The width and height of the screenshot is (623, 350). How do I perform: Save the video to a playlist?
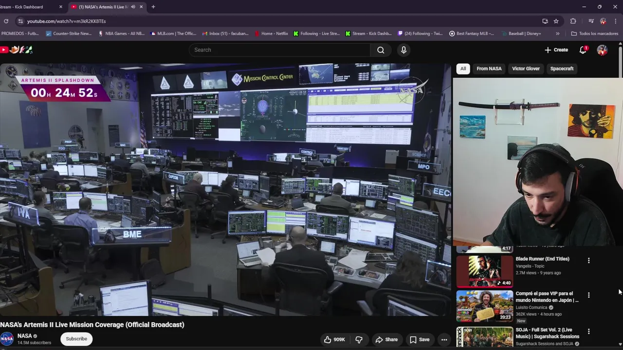point(419,339)
